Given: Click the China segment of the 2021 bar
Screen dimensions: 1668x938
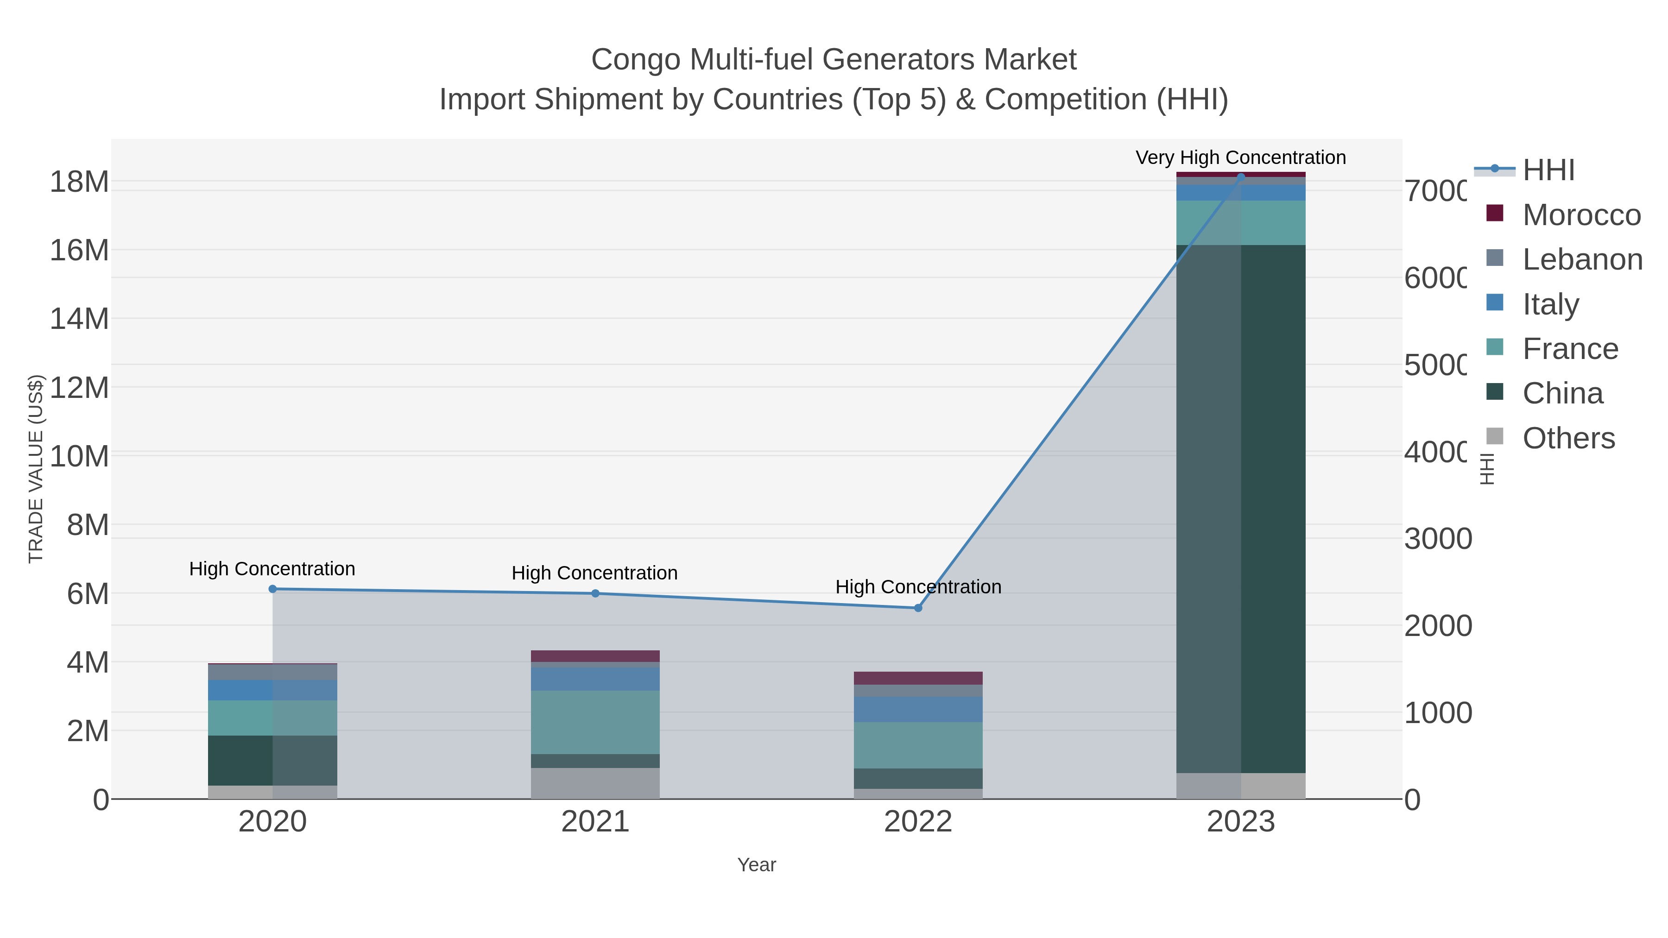Looking at the screenshot, I should point(596,761).
